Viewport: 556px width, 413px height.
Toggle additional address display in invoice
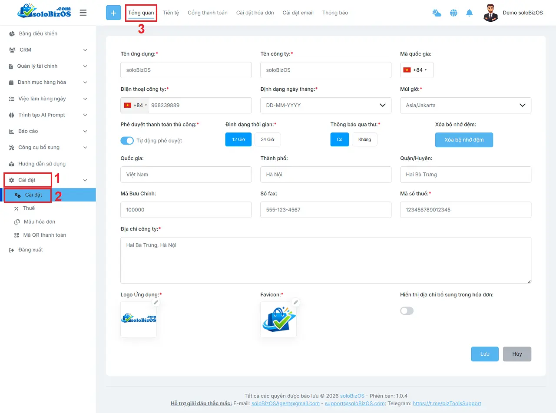tap(407, 311)
